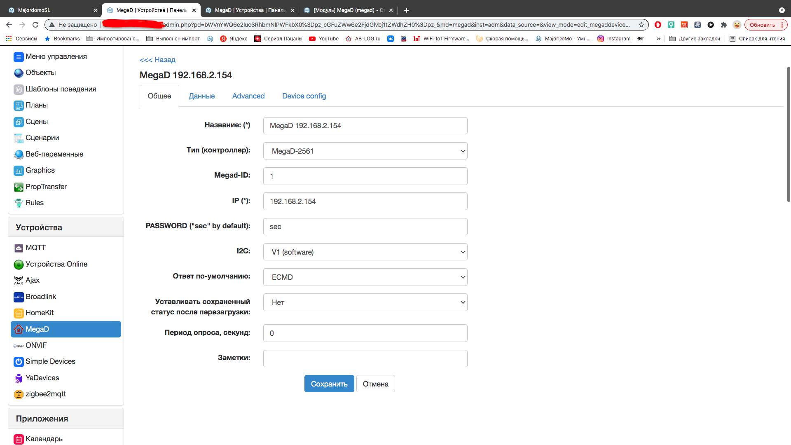The width and height of the screenshot is (791, 445).
Task: Go back via <<< Назад link
Action: click(x=157, y=60)
